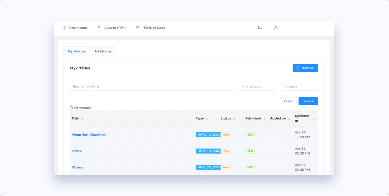Switch to the All Articles tab
Viewport: 389px width, 196px height.
(103, 51)
